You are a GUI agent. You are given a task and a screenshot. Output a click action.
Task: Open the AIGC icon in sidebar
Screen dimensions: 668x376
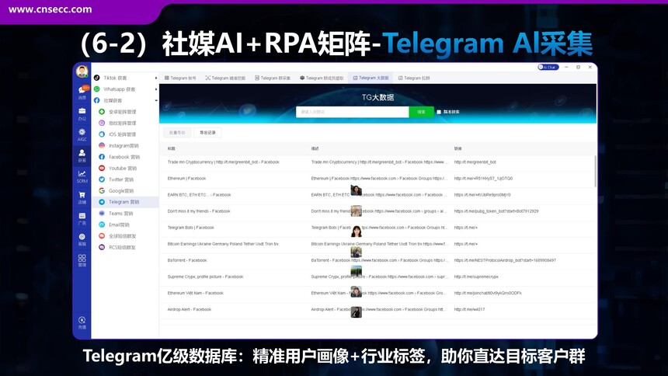click(x=82, y=135)
